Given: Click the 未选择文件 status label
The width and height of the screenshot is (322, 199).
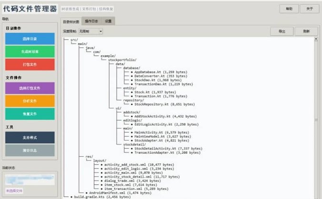Looking at the screenshot, I should 14,190.
